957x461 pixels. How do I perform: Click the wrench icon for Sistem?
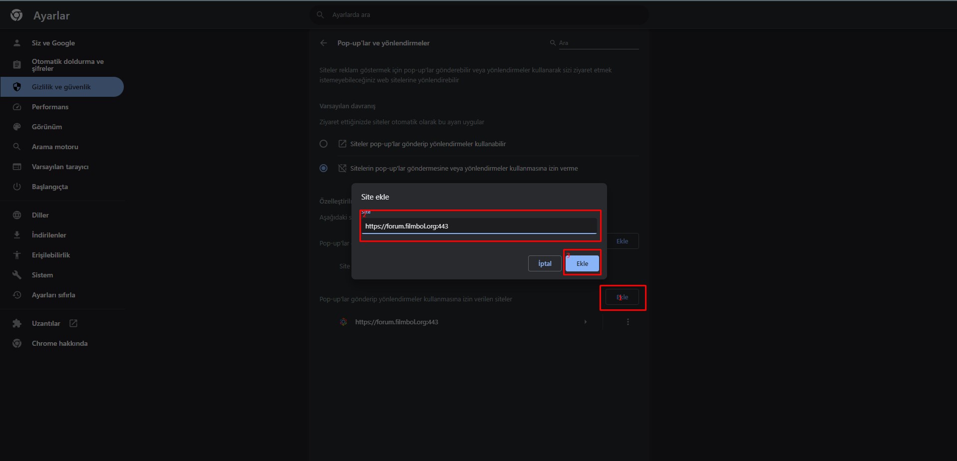(x=17, y=275)
